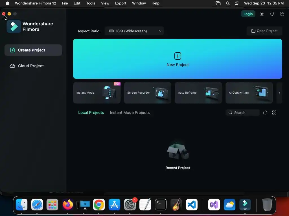The height and width of the screenshot is (216, 289).
Task: Click the Filmora icon in the Dock
Action: coord(245,205)
